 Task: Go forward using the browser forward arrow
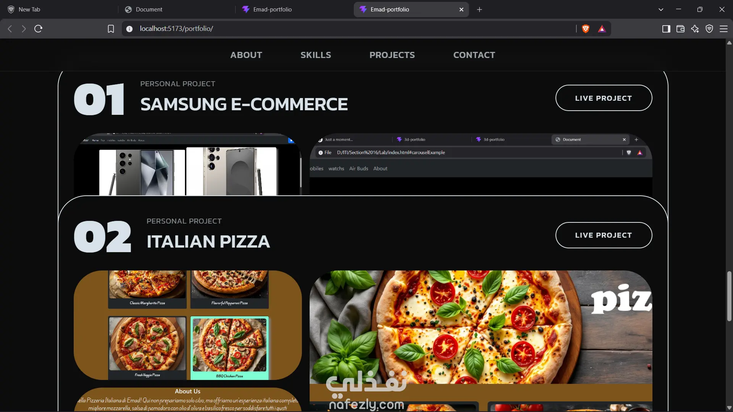point(24,29)
